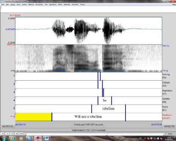Click the tier 4 insert-boundary circle
The image size is (176, 141).
tap(15, 98)
